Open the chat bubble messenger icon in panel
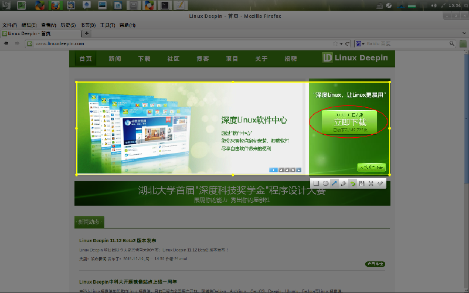 point(86,5)
